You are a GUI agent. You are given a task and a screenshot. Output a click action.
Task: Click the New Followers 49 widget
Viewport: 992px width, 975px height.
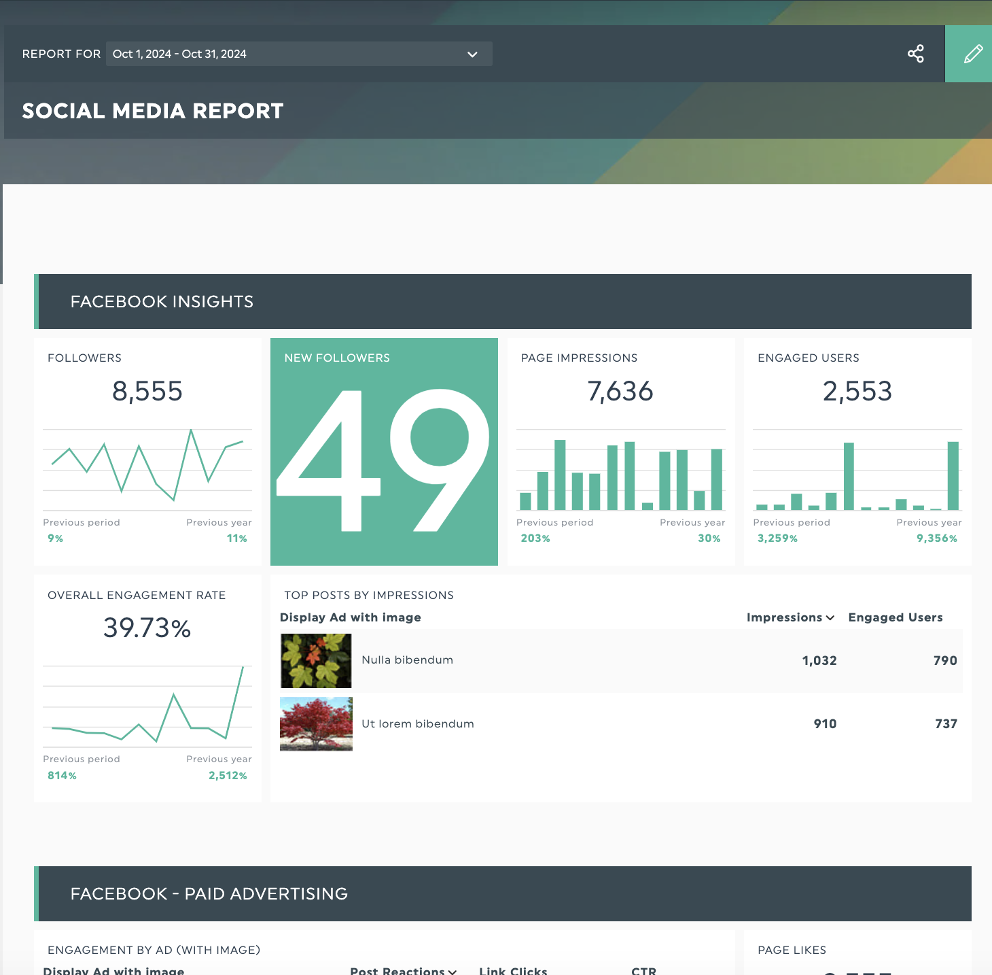pyautogui.click(x=384, y=451)
